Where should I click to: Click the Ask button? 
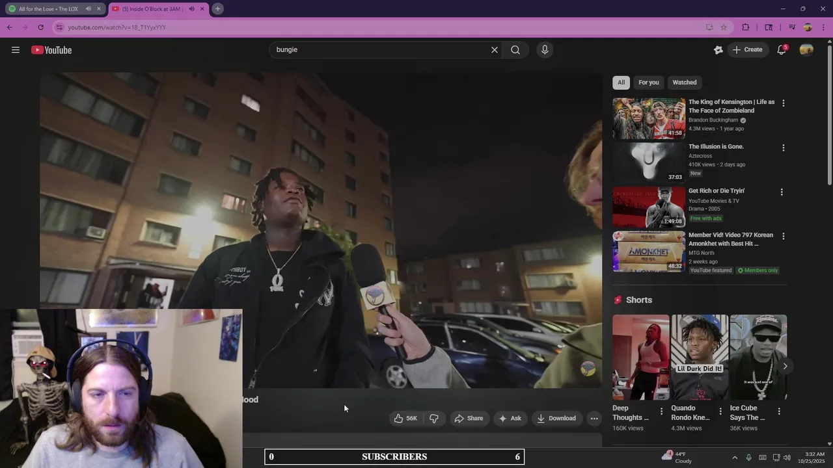(x=510, y=419)
